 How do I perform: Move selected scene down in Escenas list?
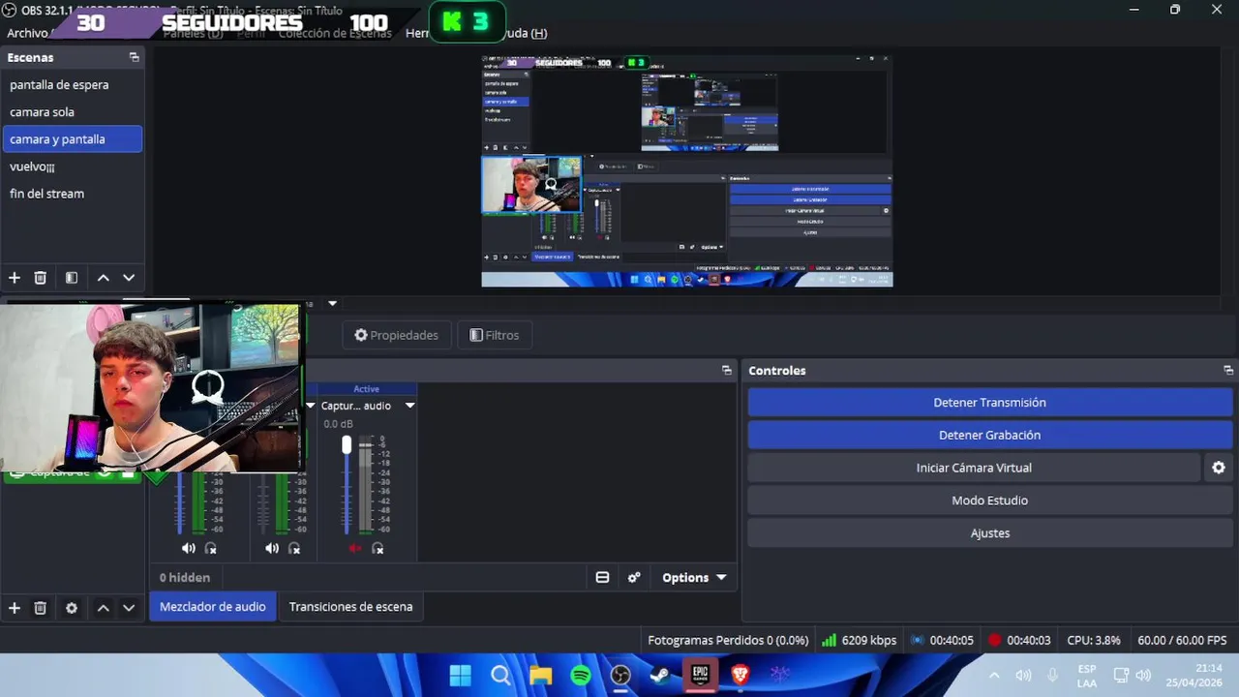pyautogui.click(x=129, y=278)
